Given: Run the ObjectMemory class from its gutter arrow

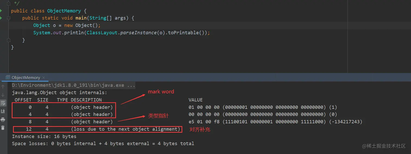Looking at the screenshot, I should pyautogui.click(x=1, y=11).
